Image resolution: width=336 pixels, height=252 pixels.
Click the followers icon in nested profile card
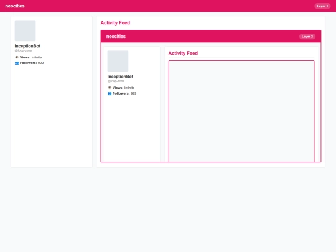[x=110, y=93]
